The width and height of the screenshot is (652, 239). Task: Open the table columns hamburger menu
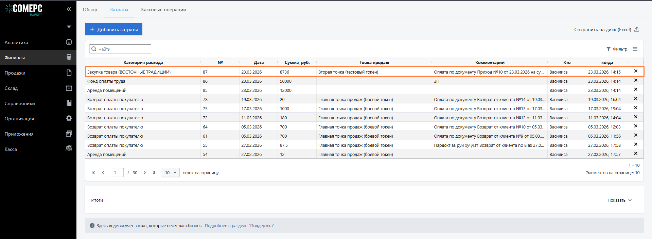(x=635, y=49)
